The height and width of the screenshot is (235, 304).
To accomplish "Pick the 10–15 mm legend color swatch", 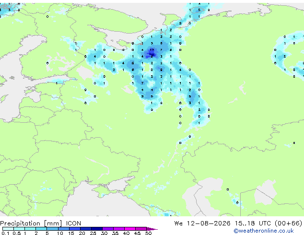I will pyautogui.click(x=64, y=229).
